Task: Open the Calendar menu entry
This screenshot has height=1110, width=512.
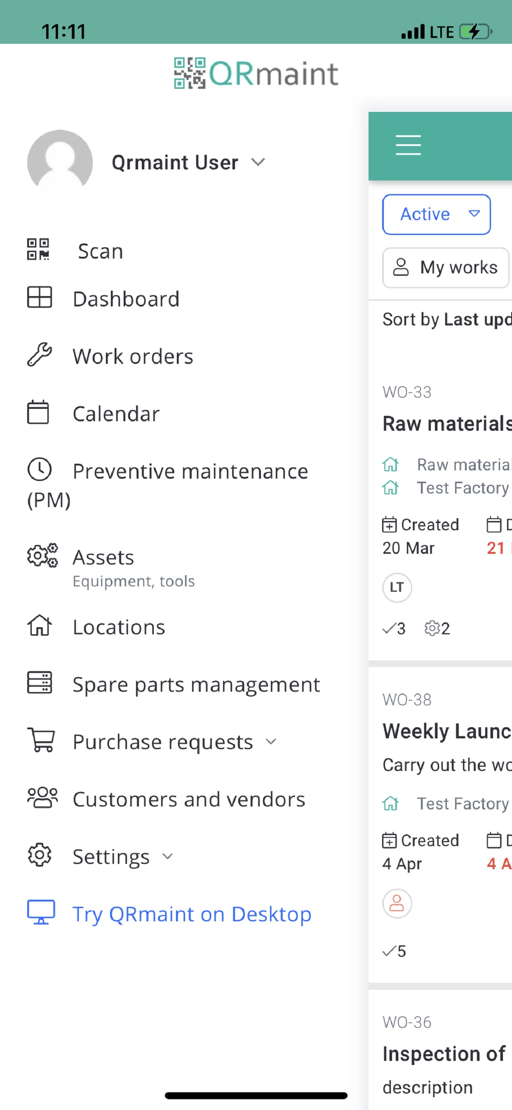Action: (116, 413)
